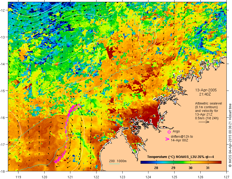The height and width of the screenshot is (179, 232).
Task: Click the latitude axis label '-15'
Action: (x=3, y=91)
